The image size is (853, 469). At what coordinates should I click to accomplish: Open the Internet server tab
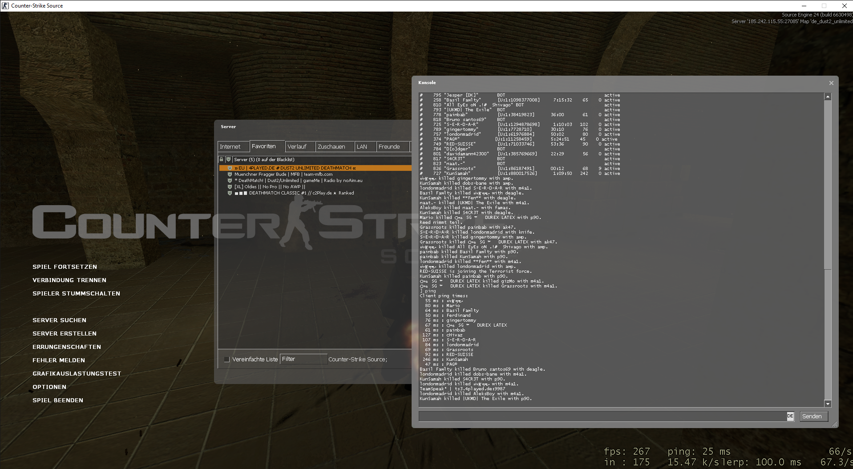(233, 146)
